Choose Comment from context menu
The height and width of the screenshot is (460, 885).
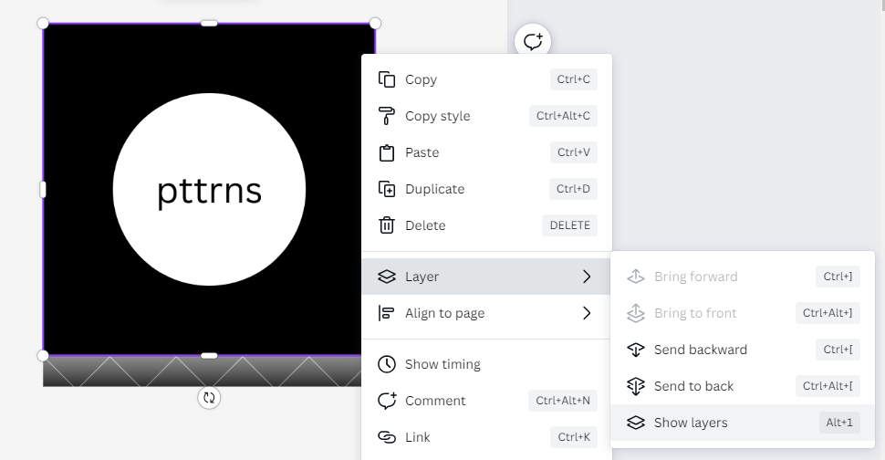(x=486, y=401)
